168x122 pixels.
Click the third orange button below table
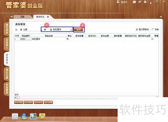pyautogui.click(x=38, y=102)
